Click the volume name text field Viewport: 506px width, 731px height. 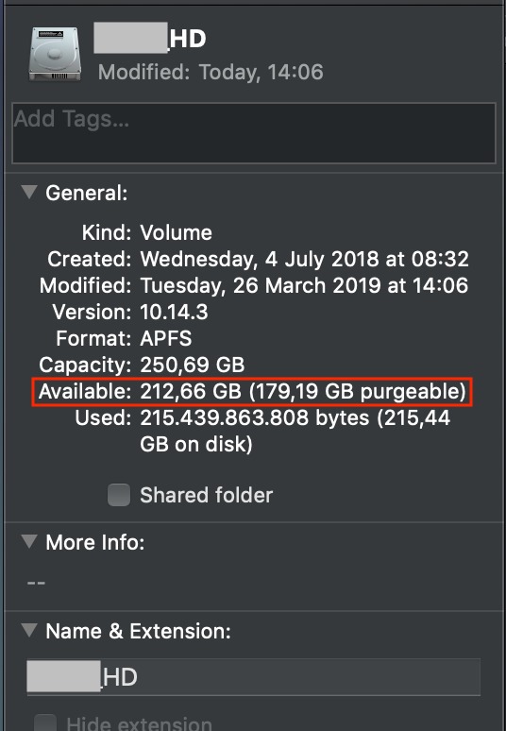[x=253, y=677]
